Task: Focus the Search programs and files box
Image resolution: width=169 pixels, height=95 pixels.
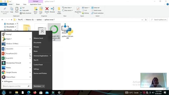Action: coord(16,86)
